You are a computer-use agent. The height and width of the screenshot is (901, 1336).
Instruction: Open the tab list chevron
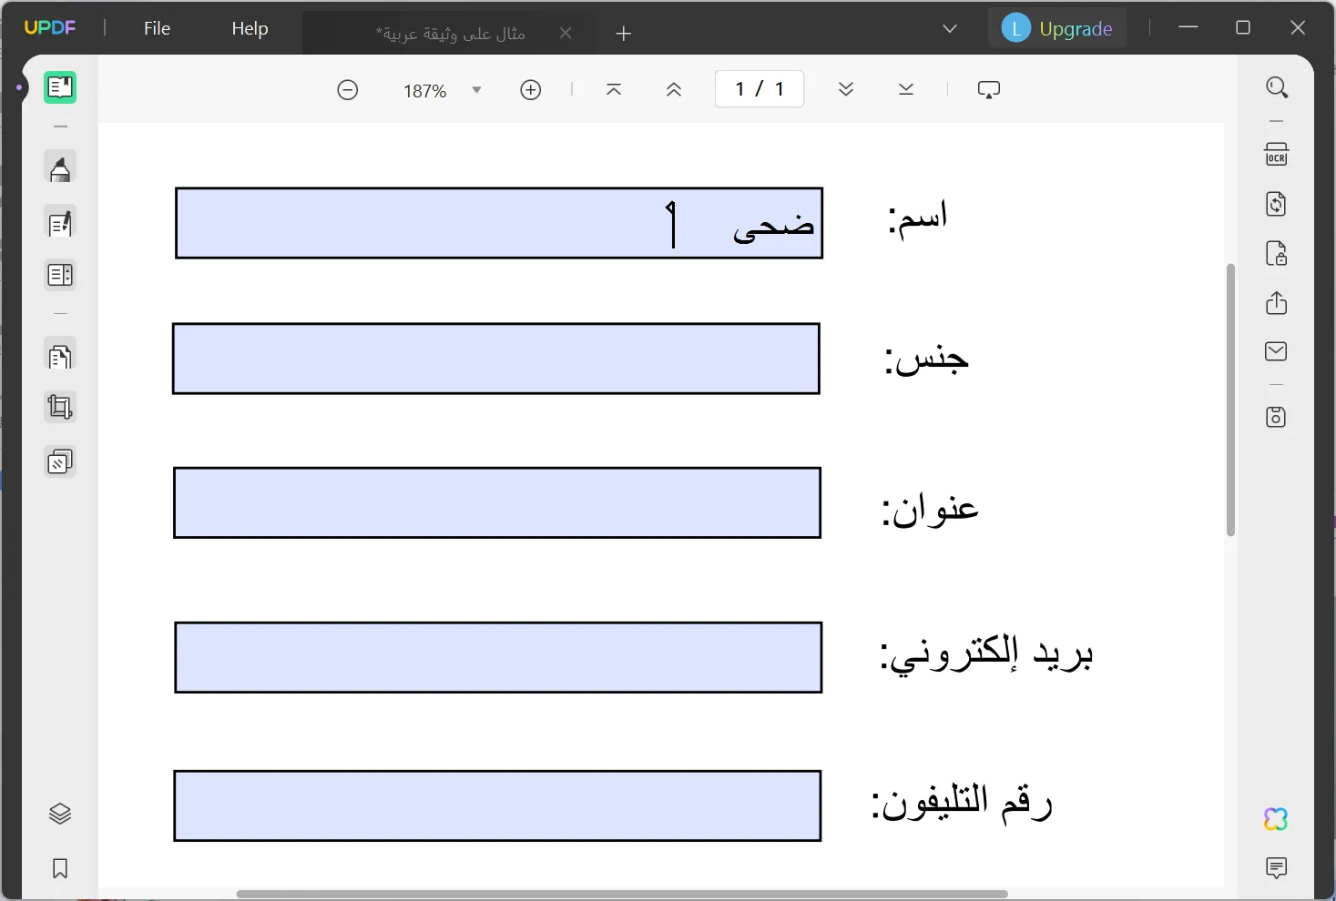click(951, 28)
